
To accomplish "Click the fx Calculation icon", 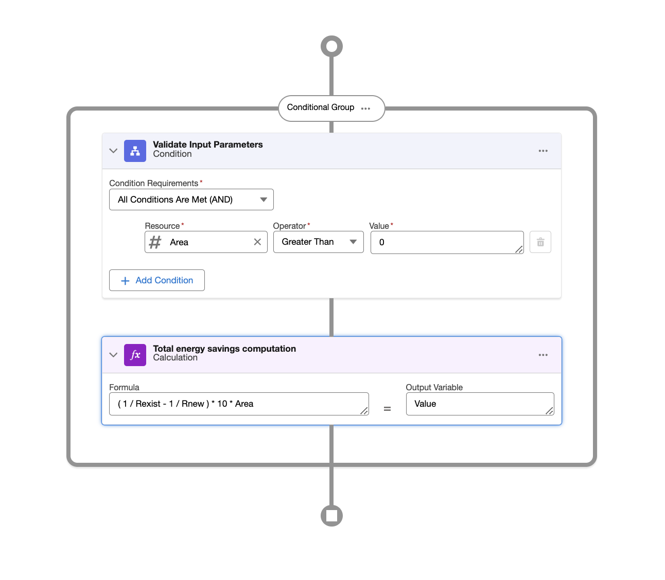I will pyautogui.click(x=135, y=355).
